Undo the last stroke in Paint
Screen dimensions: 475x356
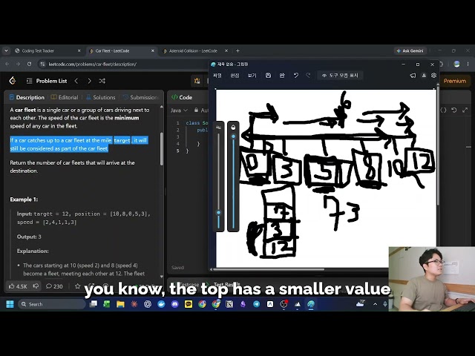296,76
